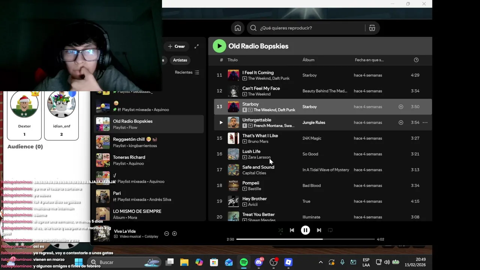Click the duration clock column icon
Viewport: 480px width, 270px height.
click(416, 60)
